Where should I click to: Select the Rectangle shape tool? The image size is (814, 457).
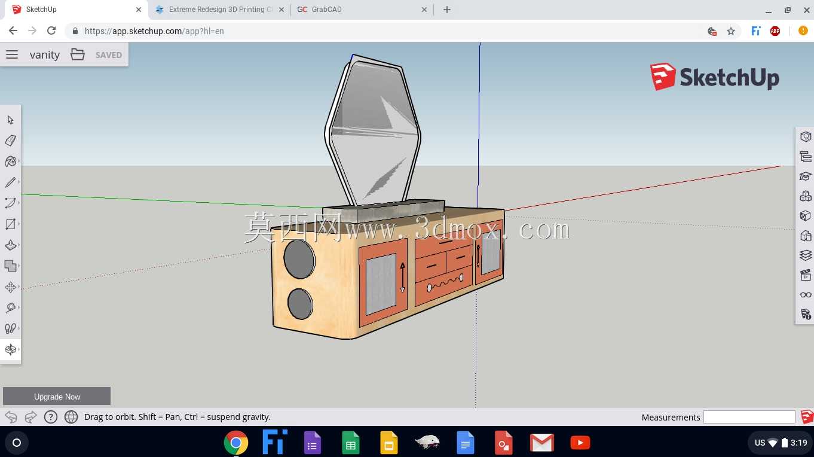coord(10,224)
